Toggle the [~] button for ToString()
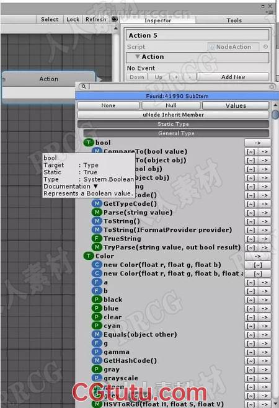279x408 pixels. (x=251, y=221)
